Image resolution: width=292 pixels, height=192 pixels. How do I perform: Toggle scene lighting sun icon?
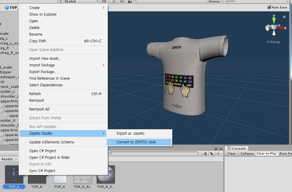click(x=114, y=2)
